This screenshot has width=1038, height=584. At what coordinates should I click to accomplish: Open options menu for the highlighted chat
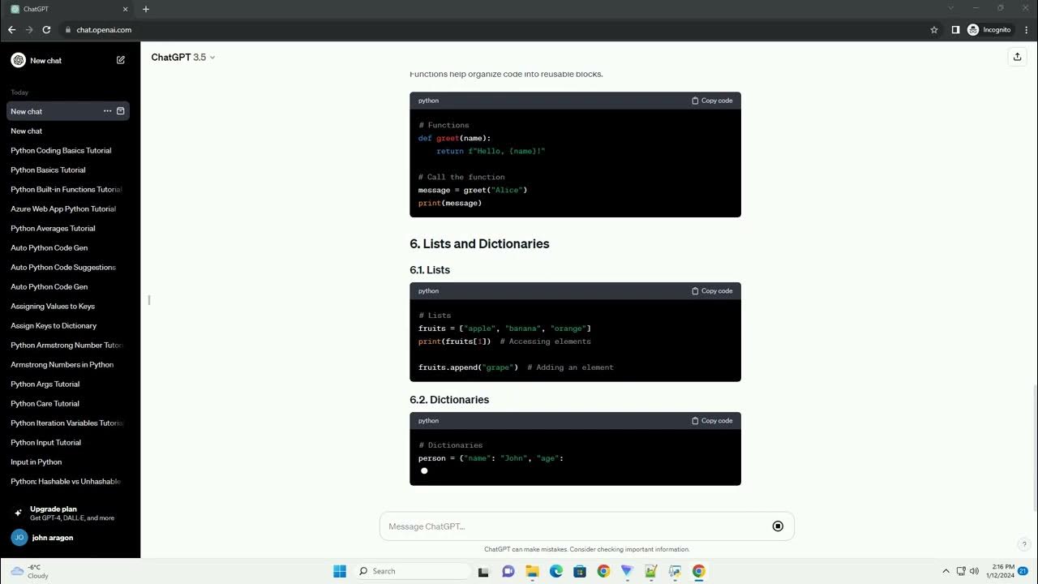107,111
